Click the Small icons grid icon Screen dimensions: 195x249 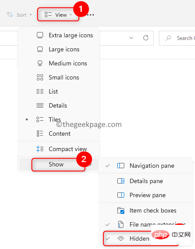pos(40,77)
